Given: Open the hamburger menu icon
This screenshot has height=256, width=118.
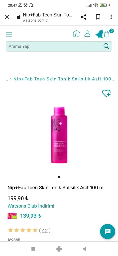Looking at the screenshot, I should 9,34.
